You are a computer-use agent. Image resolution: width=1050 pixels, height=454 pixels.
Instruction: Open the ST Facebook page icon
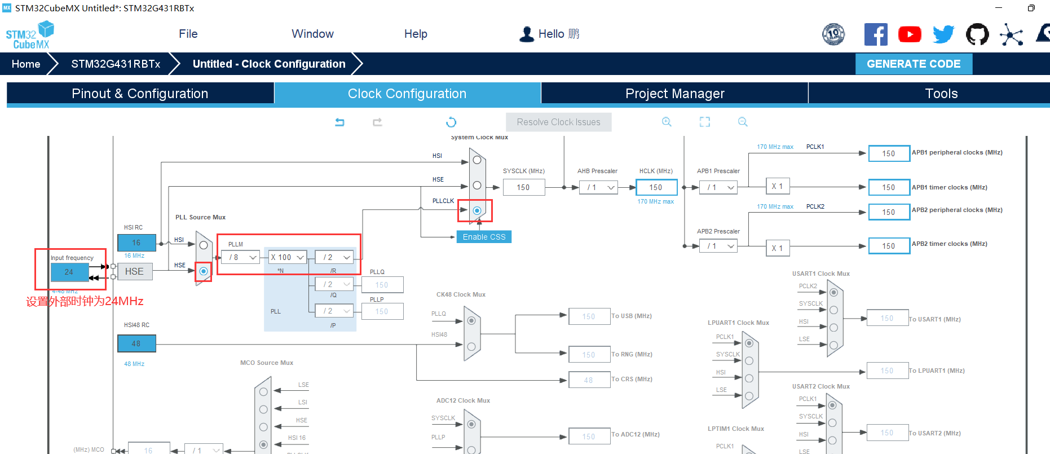(x=876, y=34)
